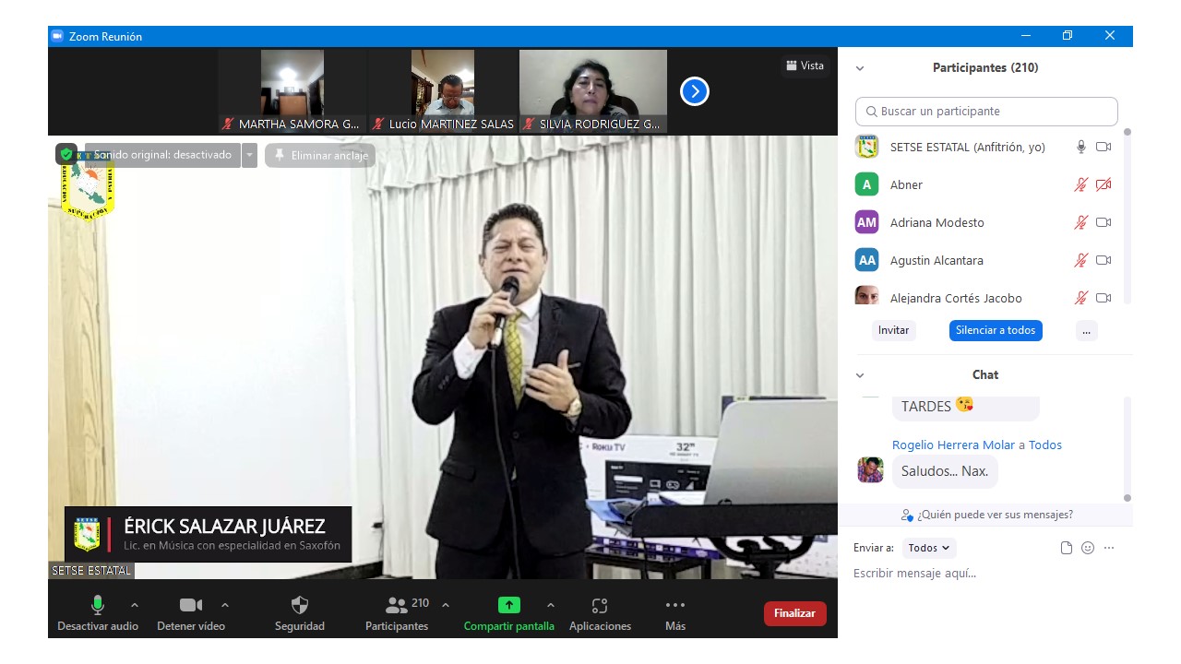Screen dimensions: 1181x664
Task: Open the arrow menu next to Participantes
Action: pos(446,605)
